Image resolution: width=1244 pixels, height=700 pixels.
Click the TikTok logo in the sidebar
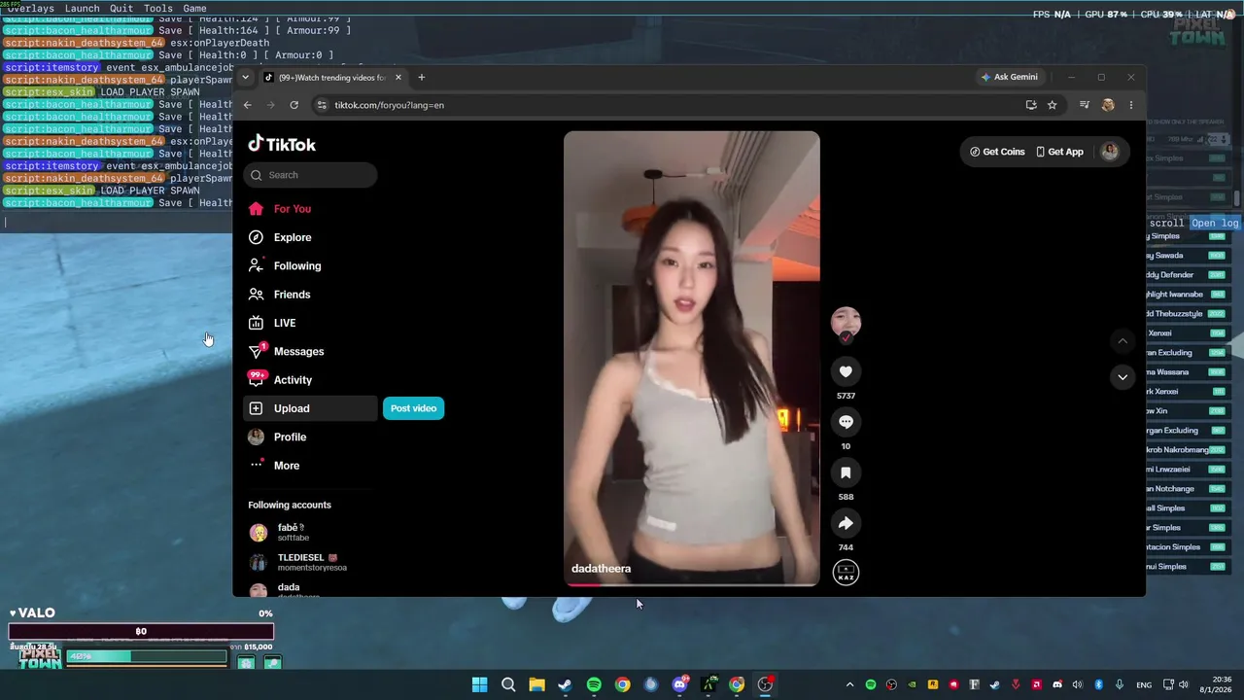tap(282, 144)
